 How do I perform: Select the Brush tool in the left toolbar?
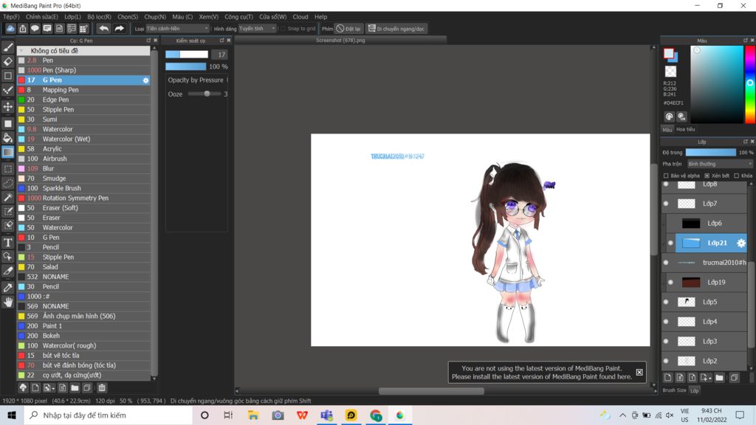click(7, 47)
